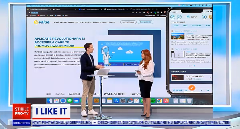
Task: Open the Trash in the dock
Action: [189, 101]
